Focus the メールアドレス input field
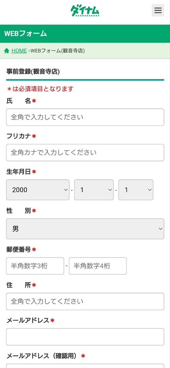This screenshot has height=368, width=170. click(x=85, y=337)
